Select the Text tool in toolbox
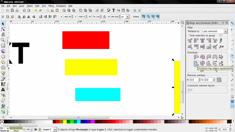This screenshot has height=132, width=235. [x=3, y=90]
